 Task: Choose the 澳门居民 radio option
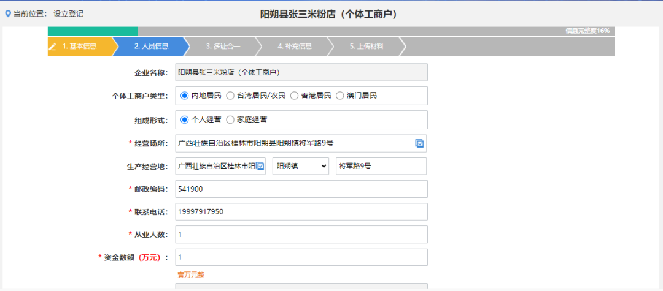pos(341,96)
